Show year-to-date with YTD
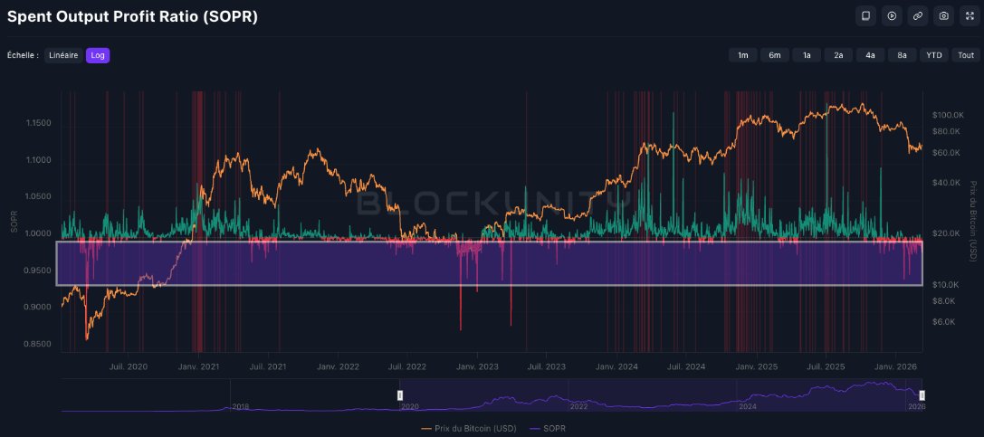Image resolution: width=984 pixels, height=437 pixels. pos(934,55)
